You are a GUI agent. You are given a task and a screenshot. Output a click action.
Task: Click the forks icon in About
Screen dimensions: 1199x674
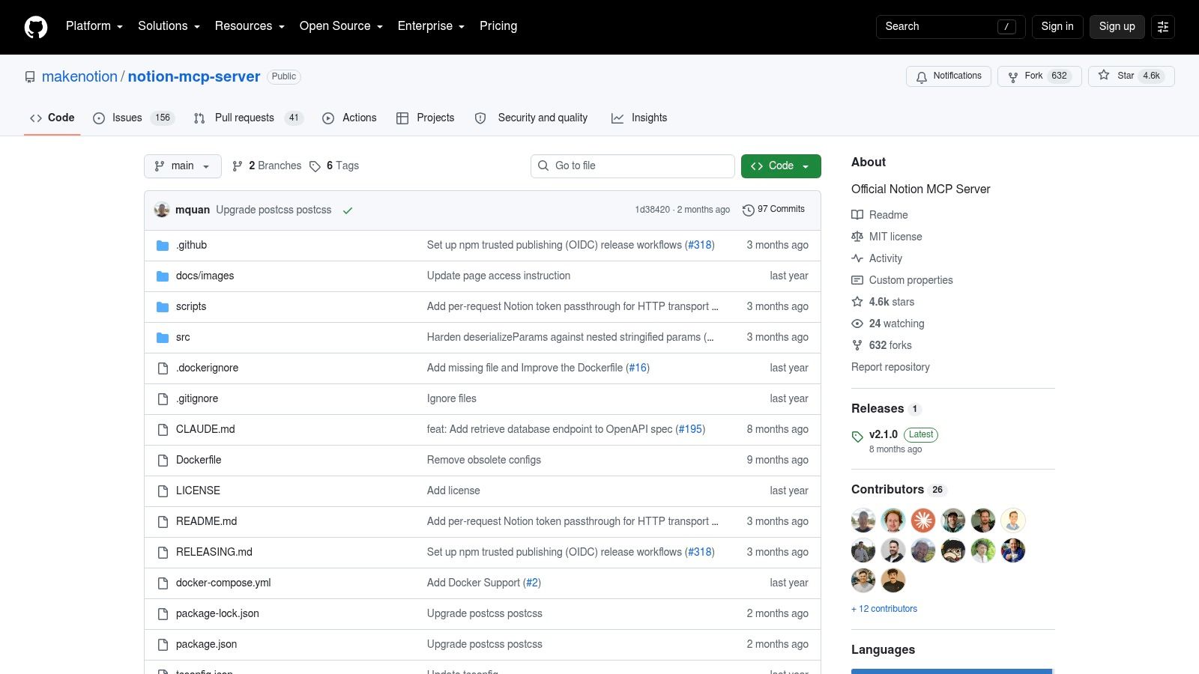click(x=857, y=345)
